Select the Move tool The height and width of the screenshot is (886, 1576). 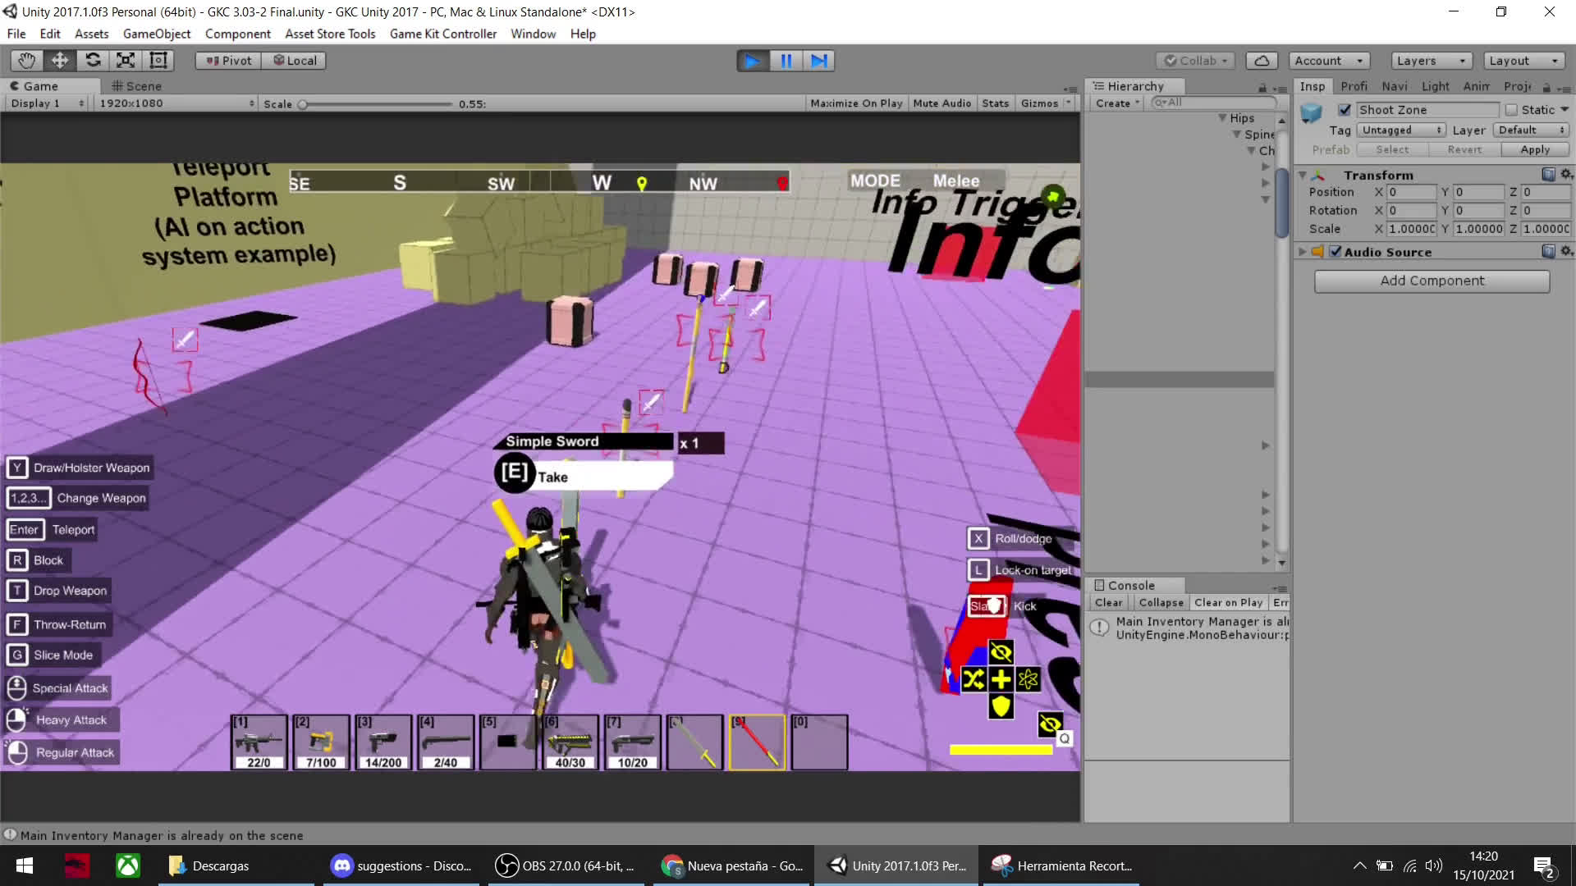(60, 61)
